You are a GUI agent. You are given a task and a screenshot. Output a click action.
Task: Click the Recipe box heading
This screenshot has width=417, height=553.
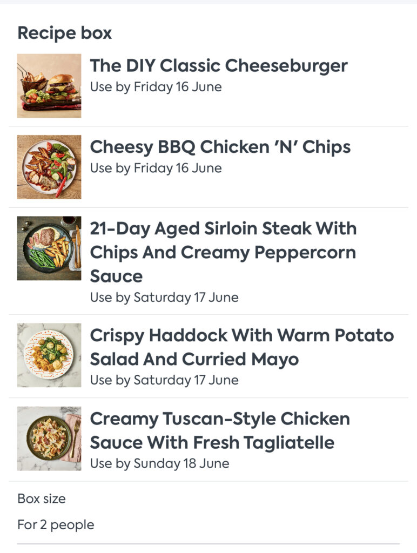65,33
